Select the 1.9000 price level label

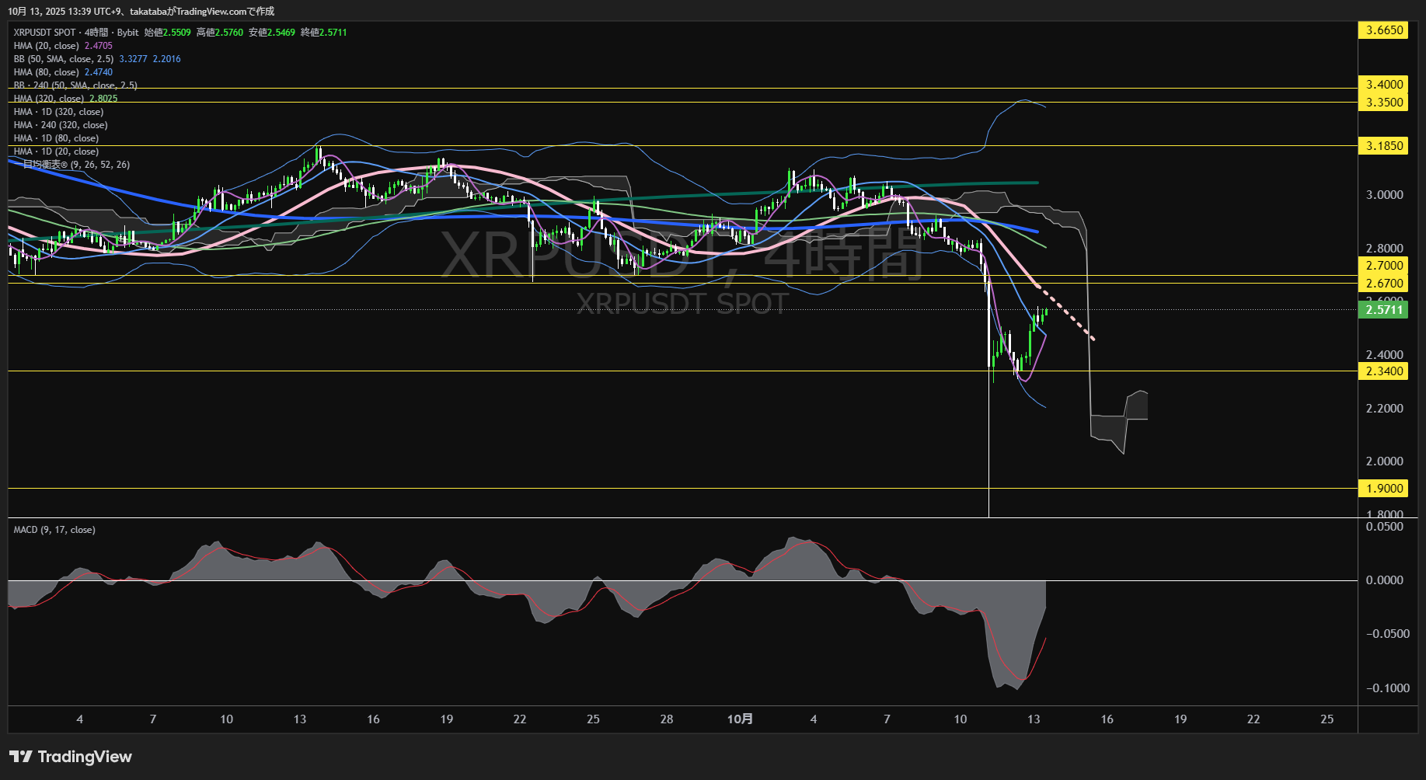point(1384,489)
